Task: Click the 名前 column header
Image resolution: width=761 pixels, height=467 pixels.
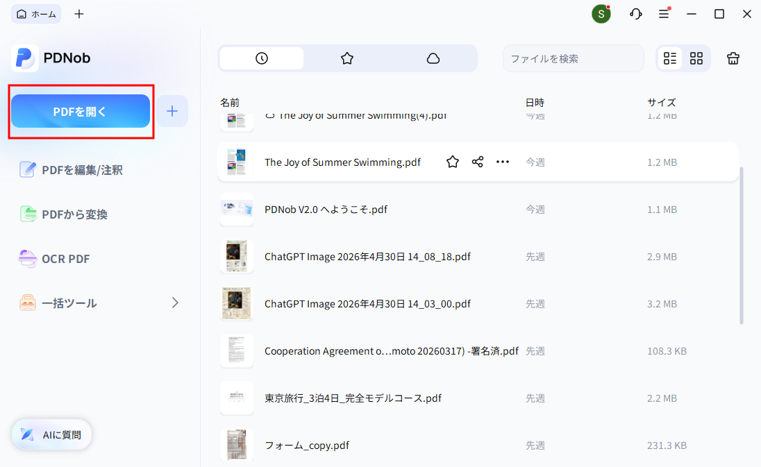Action: (x=230, y=102)
